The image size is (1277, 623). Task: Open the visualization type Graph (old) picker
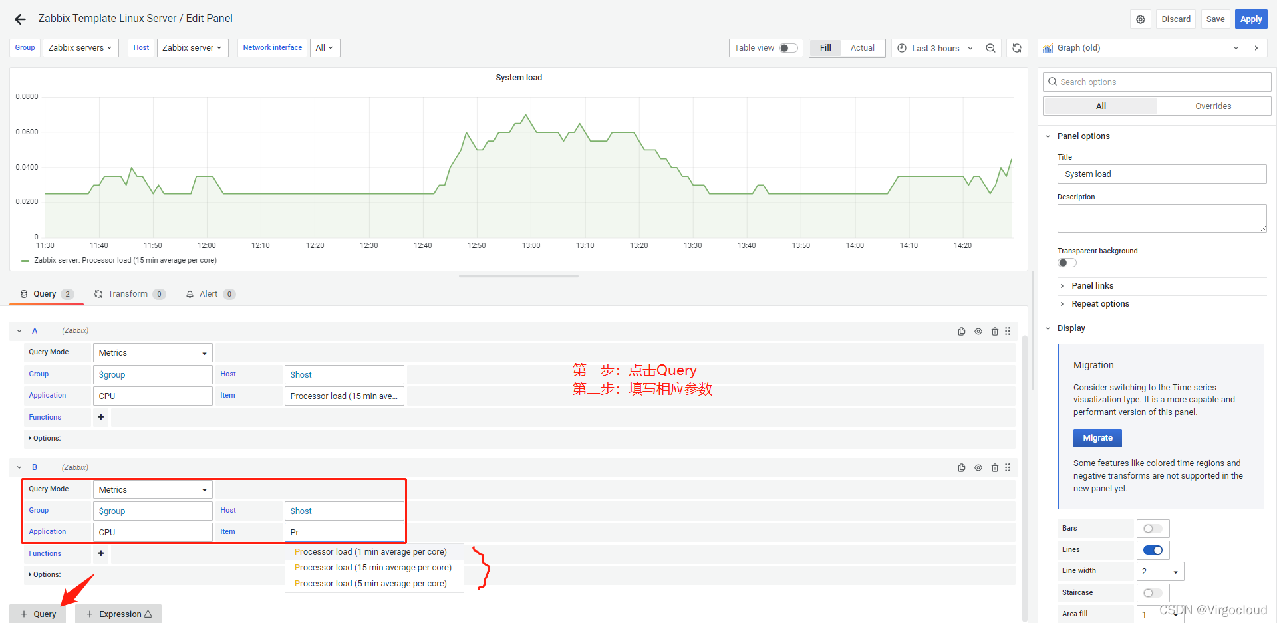click(x=1141, y=48)
